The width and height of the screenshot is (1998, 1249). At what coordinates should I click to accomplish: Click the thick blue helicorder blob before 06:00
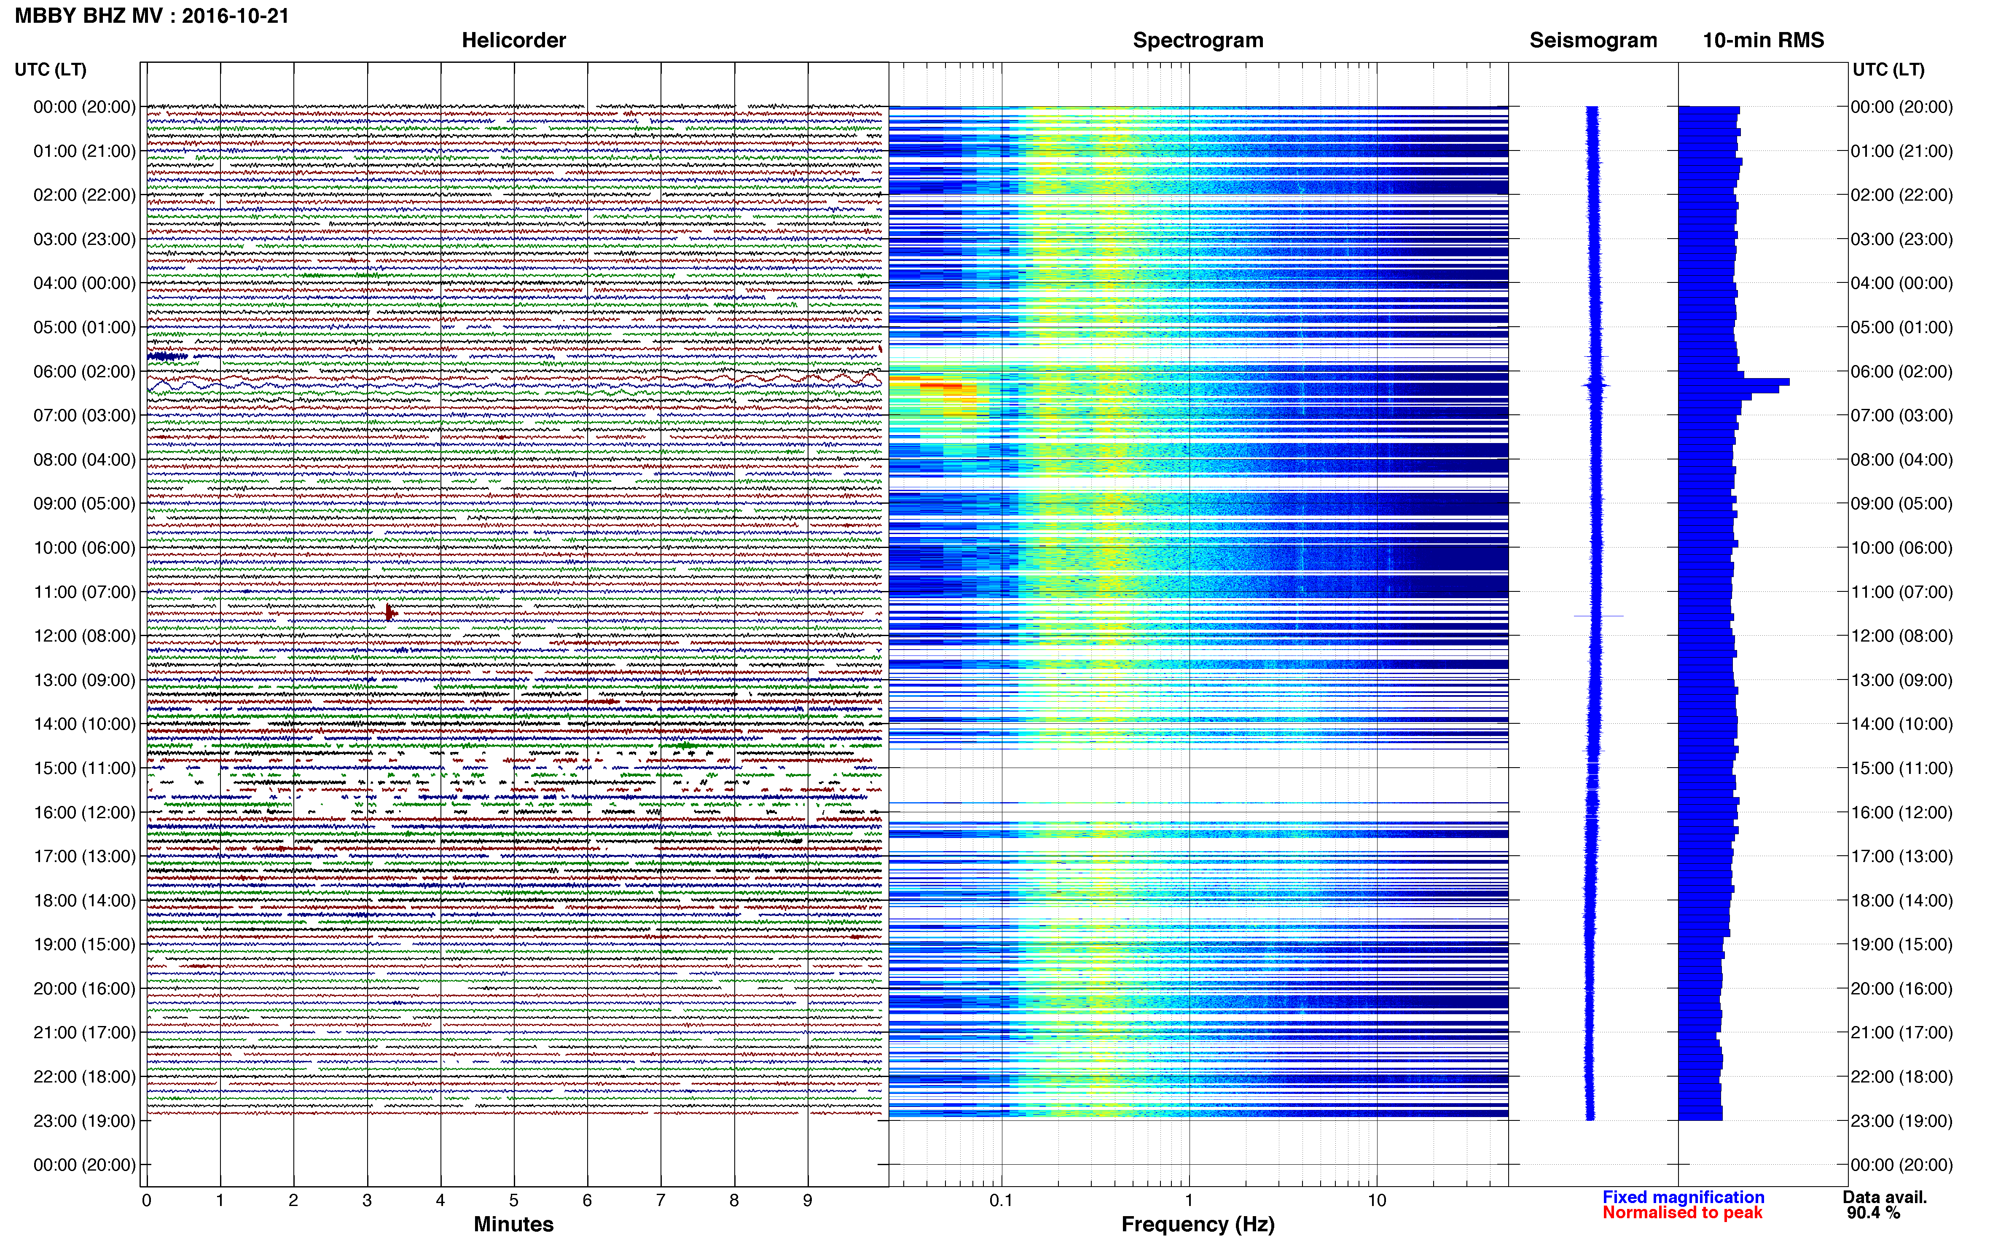pyautogui.click(x=168, y=357)
